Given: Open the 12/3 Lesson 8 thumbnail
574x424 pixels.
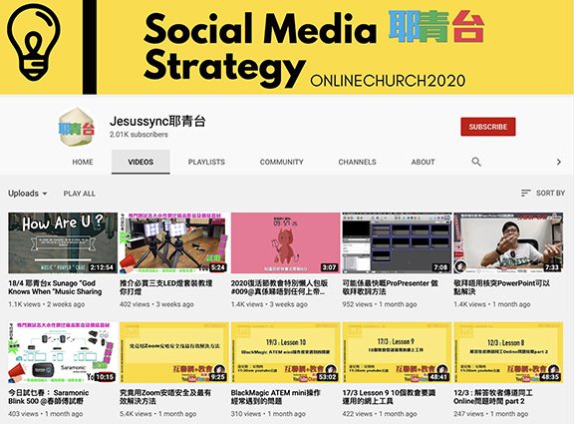Looking at the screenshot, I should (x=508, y=352).
